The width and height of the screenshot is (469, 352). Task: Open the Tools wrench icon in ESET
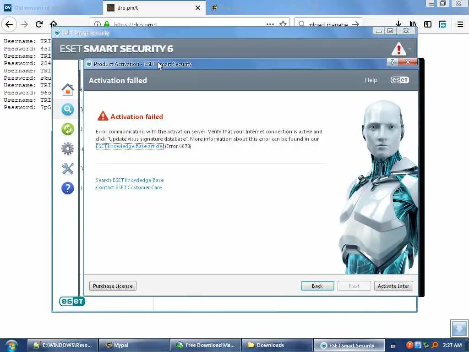point(68,169)
